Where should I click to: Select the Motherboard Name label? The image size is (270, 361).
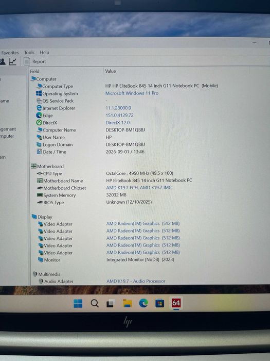[63, 180]
